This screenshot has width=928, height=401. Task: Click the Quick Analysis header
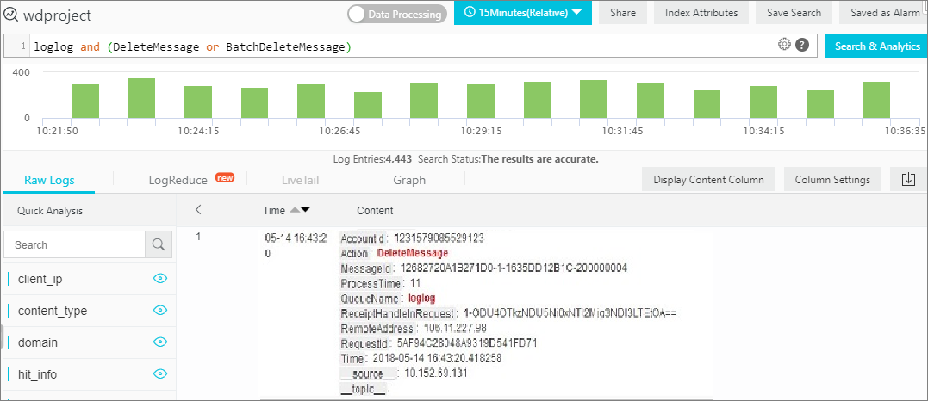pos(50,211)
